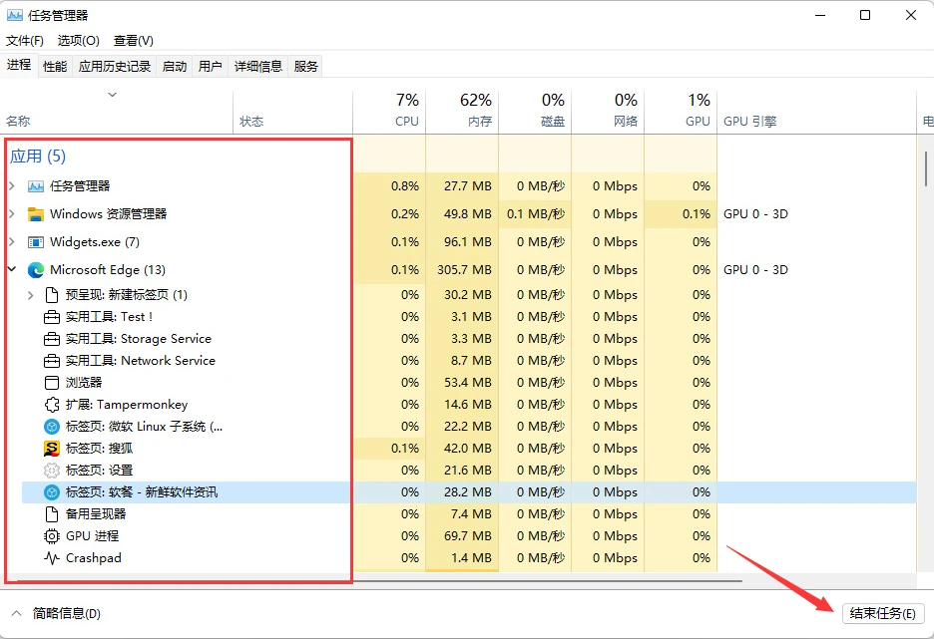Click the icon for 软餐 - 新鲜软件资讯 tab

(x=52, y=492)
